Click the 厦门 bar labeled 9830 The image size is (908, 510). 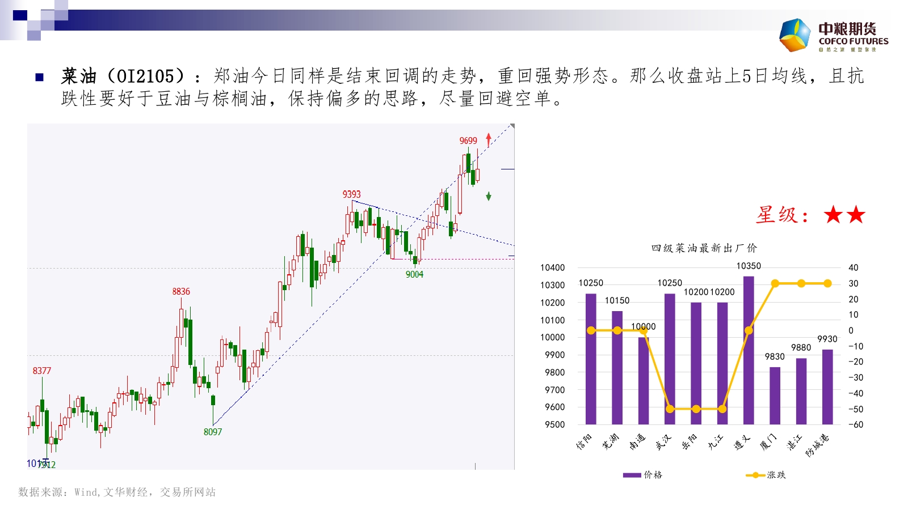click(775, 396)
